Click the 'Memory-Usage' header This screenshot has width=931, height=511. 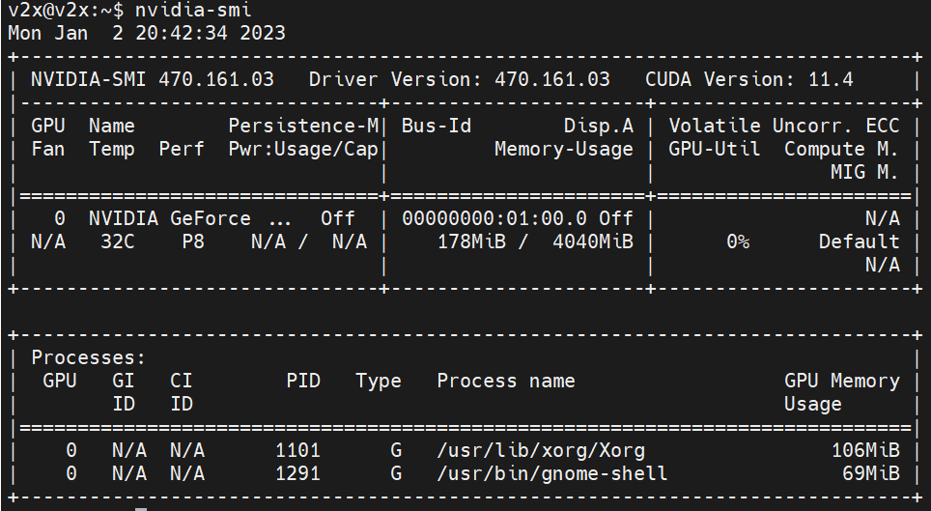pos(564,149)
